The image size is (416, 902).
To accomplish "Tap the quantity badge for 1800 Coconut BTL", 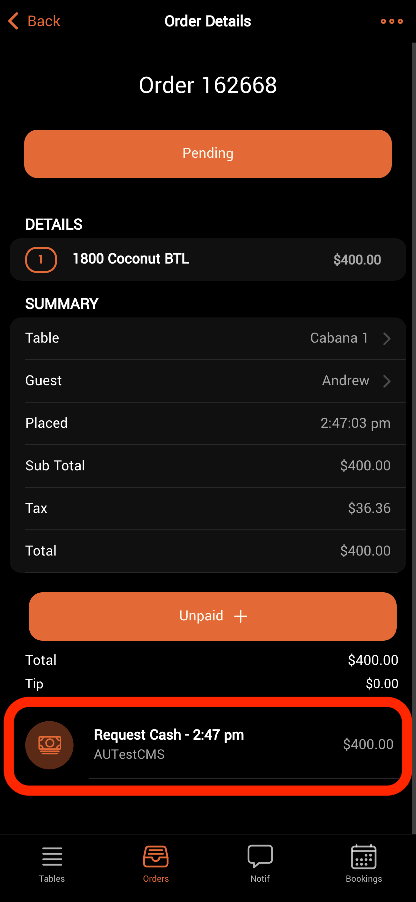I will 41,259.
